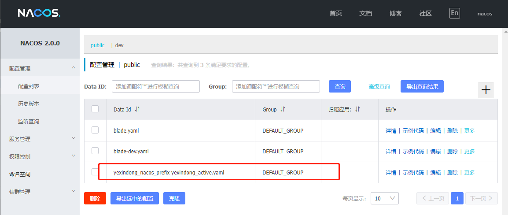Open 高级查询 advanced search
This screenshot has width=508, height=215.
(x=379, y=87)
